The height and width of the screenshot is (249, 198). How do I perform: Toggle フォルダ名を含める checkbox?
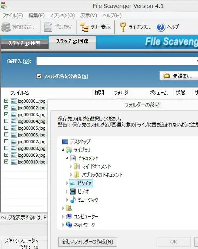tap(39, 76)
